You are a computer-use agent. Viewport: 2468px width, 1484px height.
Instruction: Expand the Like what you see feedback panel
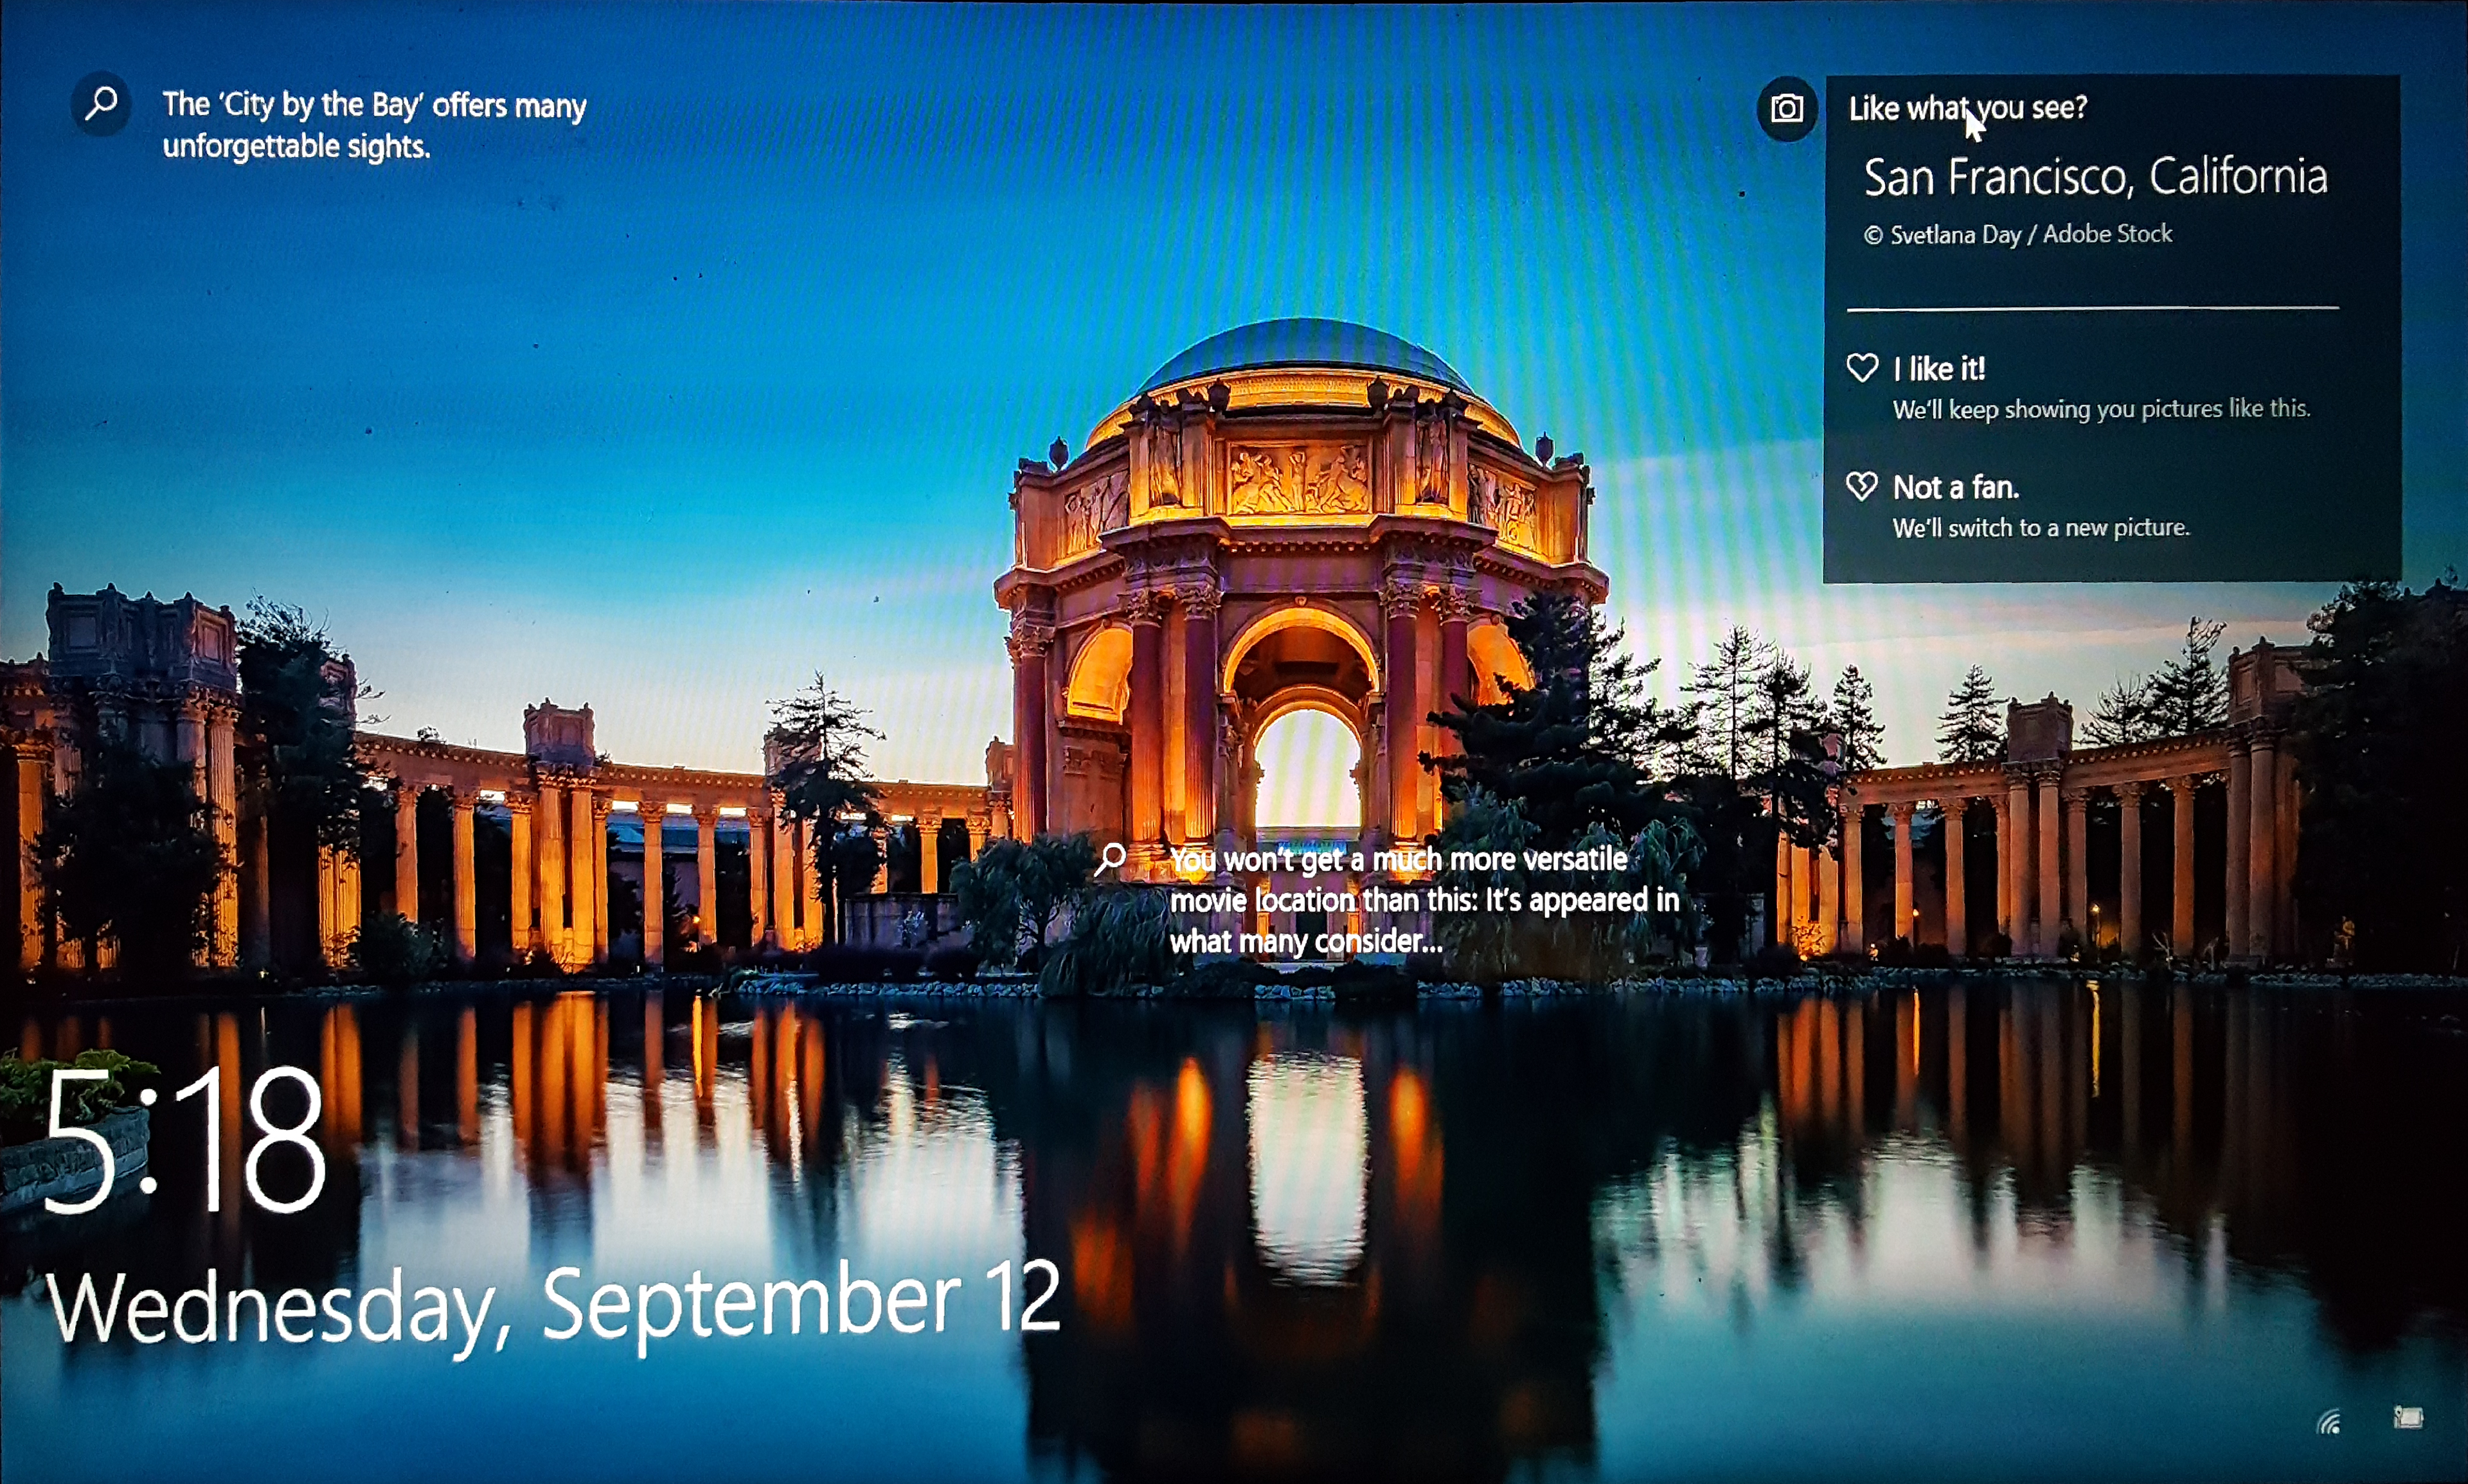click(1969, 107)
